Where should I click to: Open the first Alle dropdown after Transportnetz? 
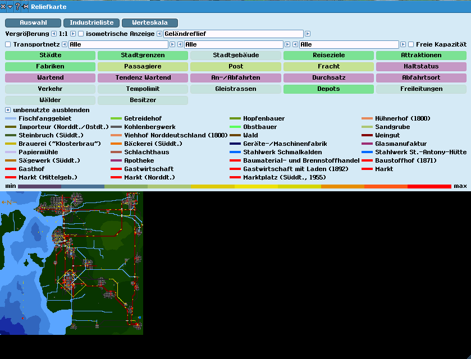tap(118, 44)
